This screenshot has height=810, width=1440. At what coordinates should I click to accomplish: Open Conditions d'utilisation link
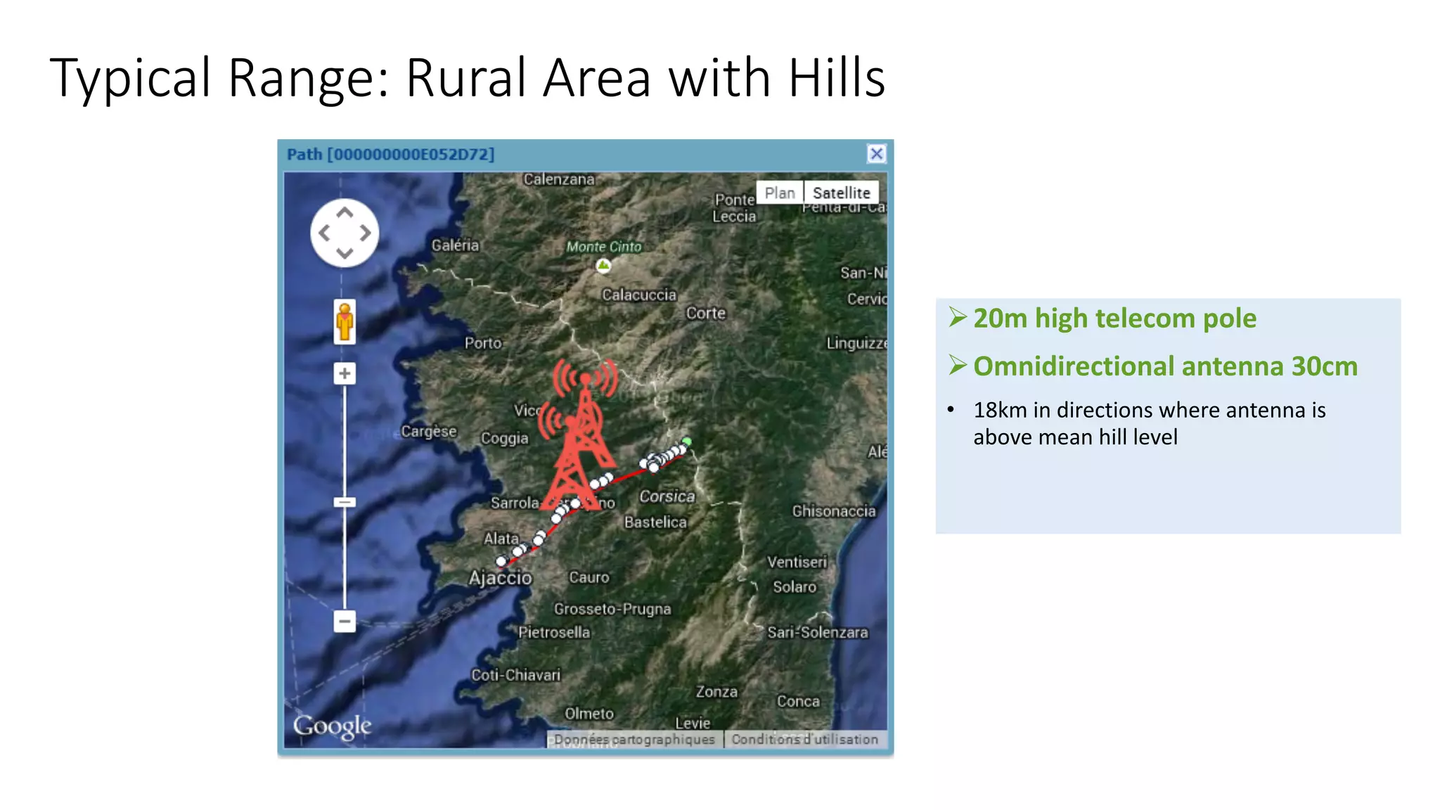(804, 740)
